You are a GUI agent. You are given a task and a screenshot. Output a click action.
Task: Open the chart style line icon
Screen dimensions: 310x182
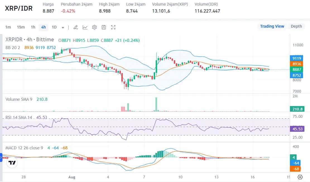coord(85,27)
